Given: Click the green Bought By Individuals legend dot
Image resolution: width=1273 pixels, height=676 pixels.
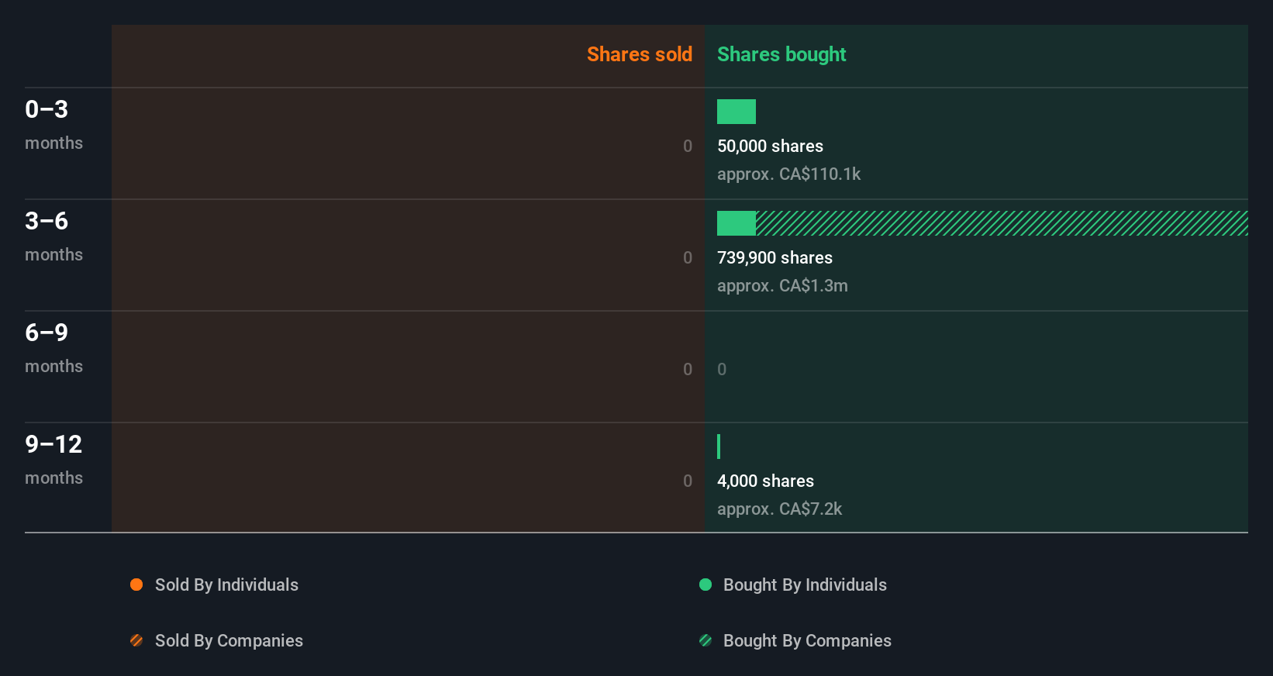Looking at the screenshot, I should pos(705,585).
